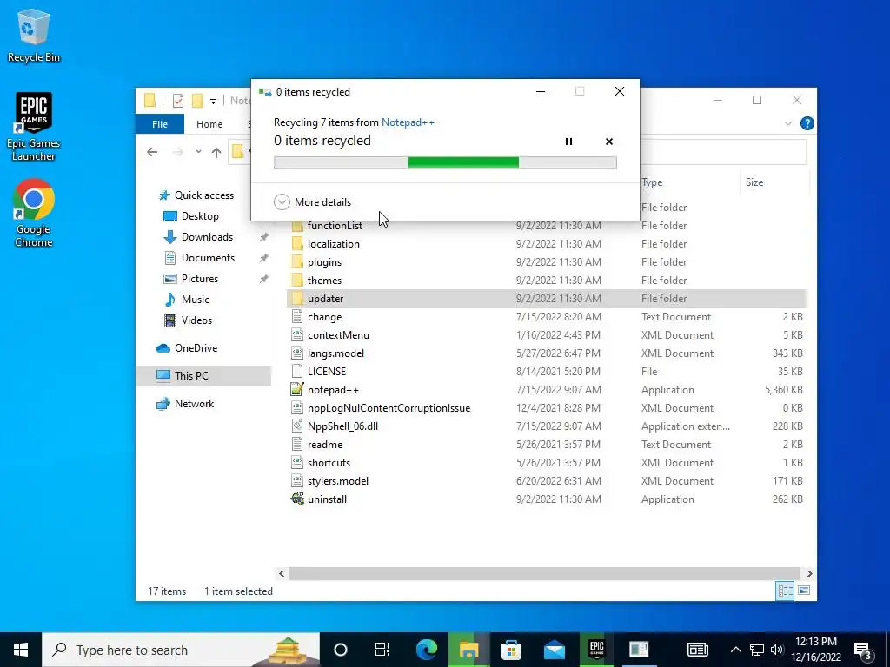Viewport: 890px width, 667px height.
Task: Click the left arrow of horizontal scrollbar
Action: (282, 573)
